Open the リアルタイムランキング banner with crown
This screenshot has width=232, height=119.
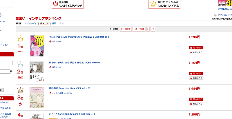[68, 4]
